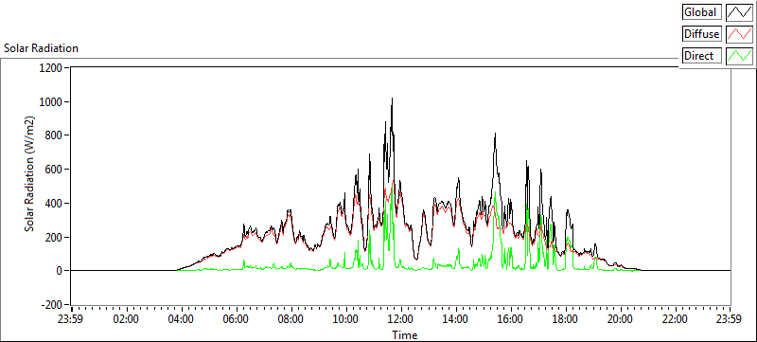This screenshot has height=342, width=757.
Task: Click the 04:00 time axis label
Action: (182, 319)
